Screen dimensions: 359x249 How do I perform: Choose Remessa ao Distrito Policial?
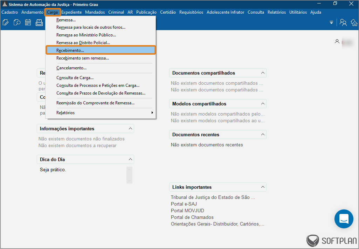[x=101, y=43]
